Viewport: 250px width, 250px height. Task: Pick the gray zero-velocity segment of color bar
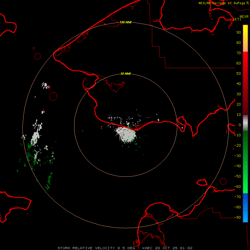click(245, 123)
